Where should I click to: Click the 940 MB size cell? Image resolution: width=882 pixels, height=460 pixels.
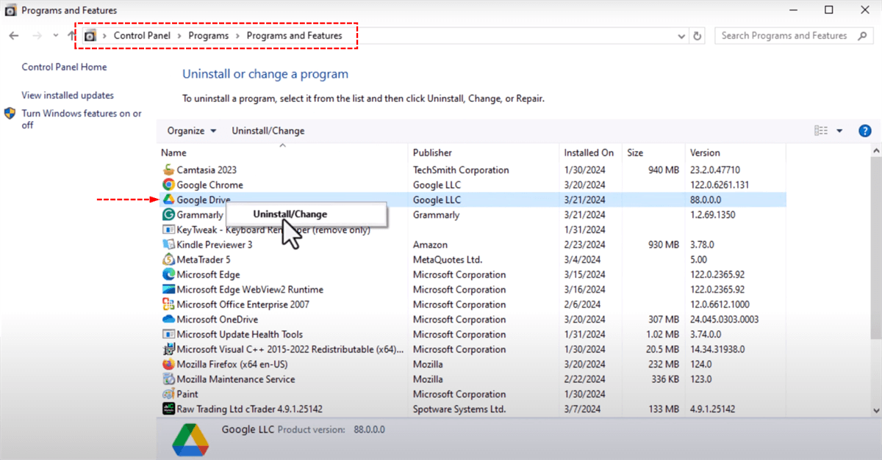pos(663,170)
